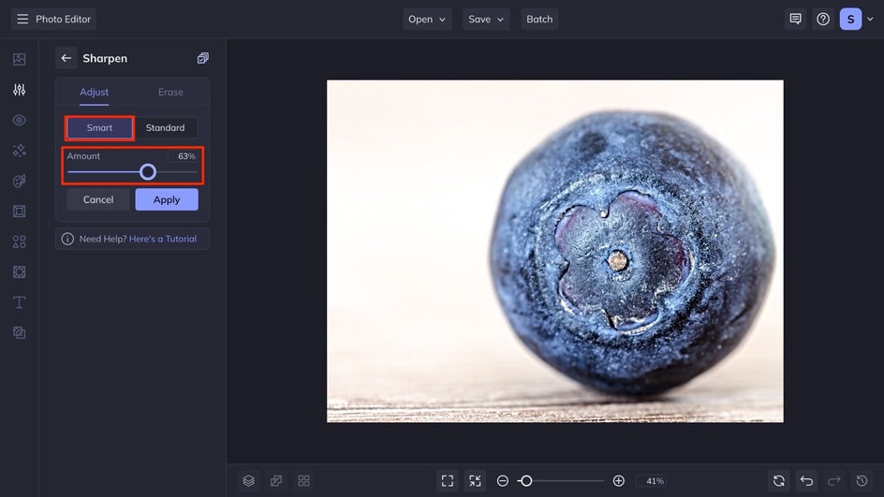Click the blueberry image on canvas

(554, 251)
